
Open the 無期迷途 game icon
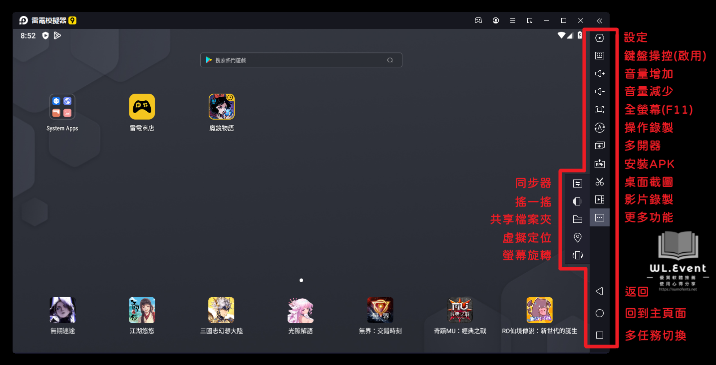point(62,310)
